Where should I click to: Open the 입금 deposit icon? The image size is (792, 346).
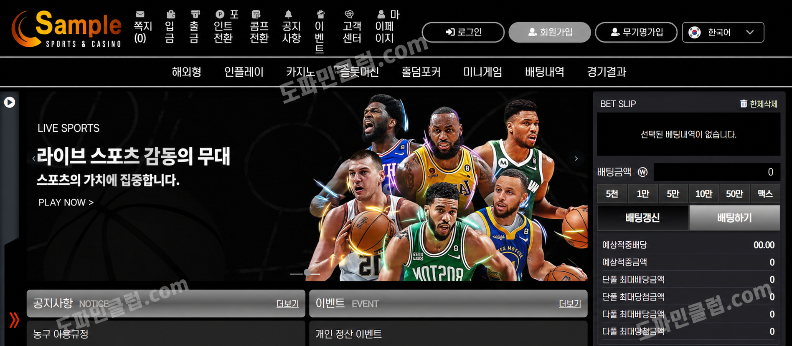(x=170, y=15)
